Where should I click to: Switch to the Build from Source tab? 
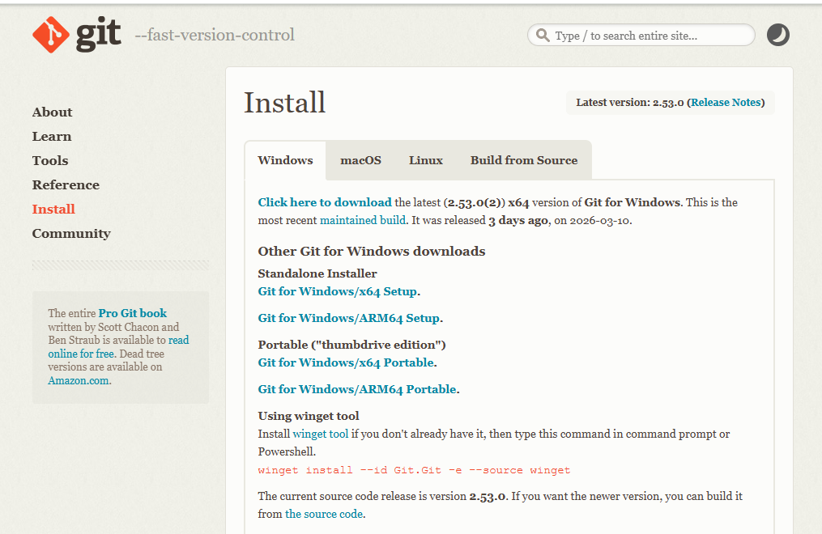tap(524, 160)
